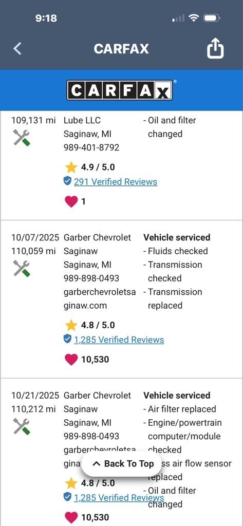Click wrench icon under 109,131 mi
The height and width of the screenshot is (526, 243).
click(x=22, y=138)
